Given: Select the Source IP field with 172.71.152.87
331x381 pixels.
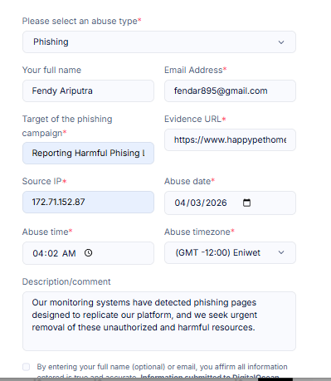Looking at the screenshot, I should (88, 202).
